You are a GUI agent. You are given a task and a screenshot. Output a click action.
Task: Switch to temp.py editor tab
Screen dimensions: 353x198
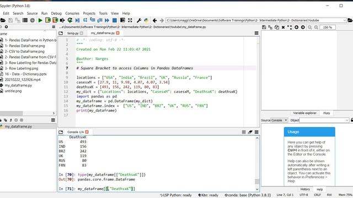73,33
